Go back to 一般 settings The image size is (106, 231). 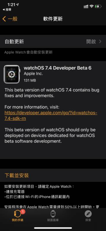click(x=10, y=19)
